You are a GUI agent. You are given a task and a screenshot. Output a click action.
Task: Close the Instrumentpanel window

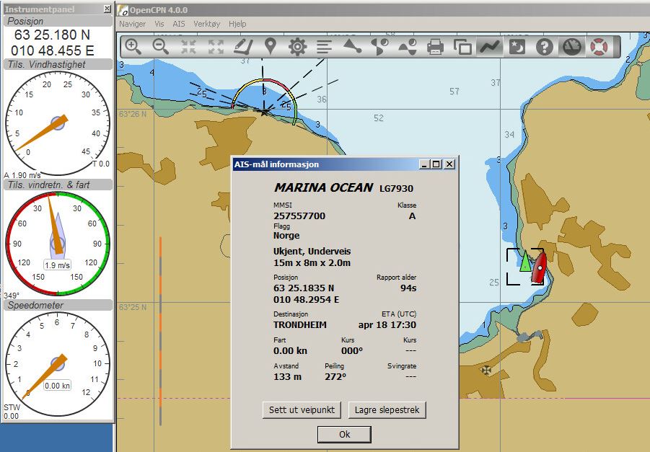[x=107, y=9]
